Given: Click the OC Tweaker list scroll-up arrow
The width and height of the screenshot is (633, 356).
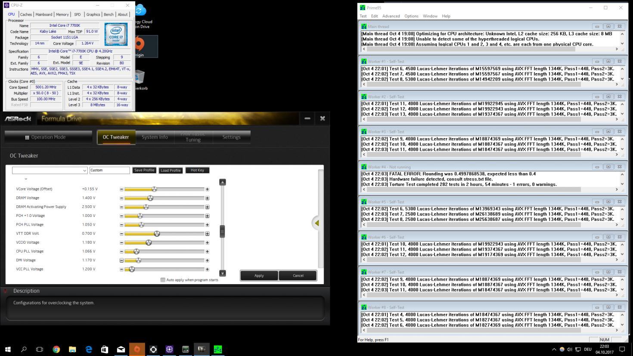Looking at the screenshot, I should [223, 182].
